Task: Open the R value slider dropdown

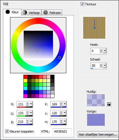Action: tap(31, 104)
